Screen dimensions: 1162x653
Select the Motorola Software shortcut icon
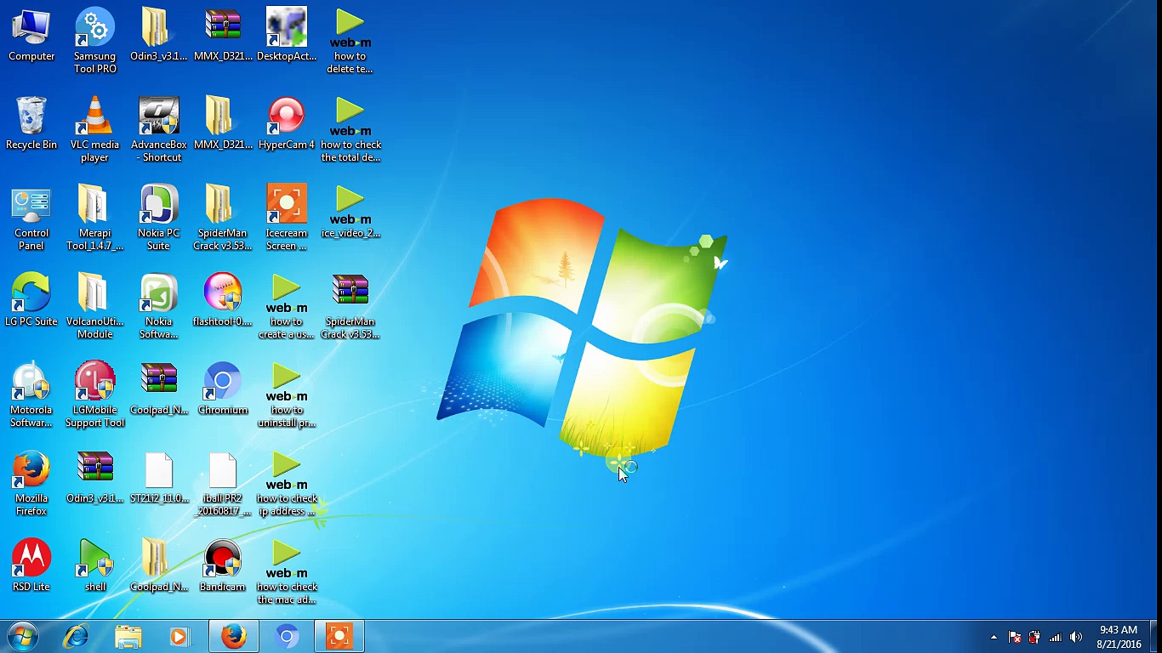click(31, 395)
